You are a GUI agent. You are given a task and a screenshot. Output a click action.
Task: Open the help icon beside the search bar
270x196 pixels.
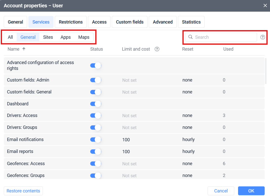(x=263, y=37)
